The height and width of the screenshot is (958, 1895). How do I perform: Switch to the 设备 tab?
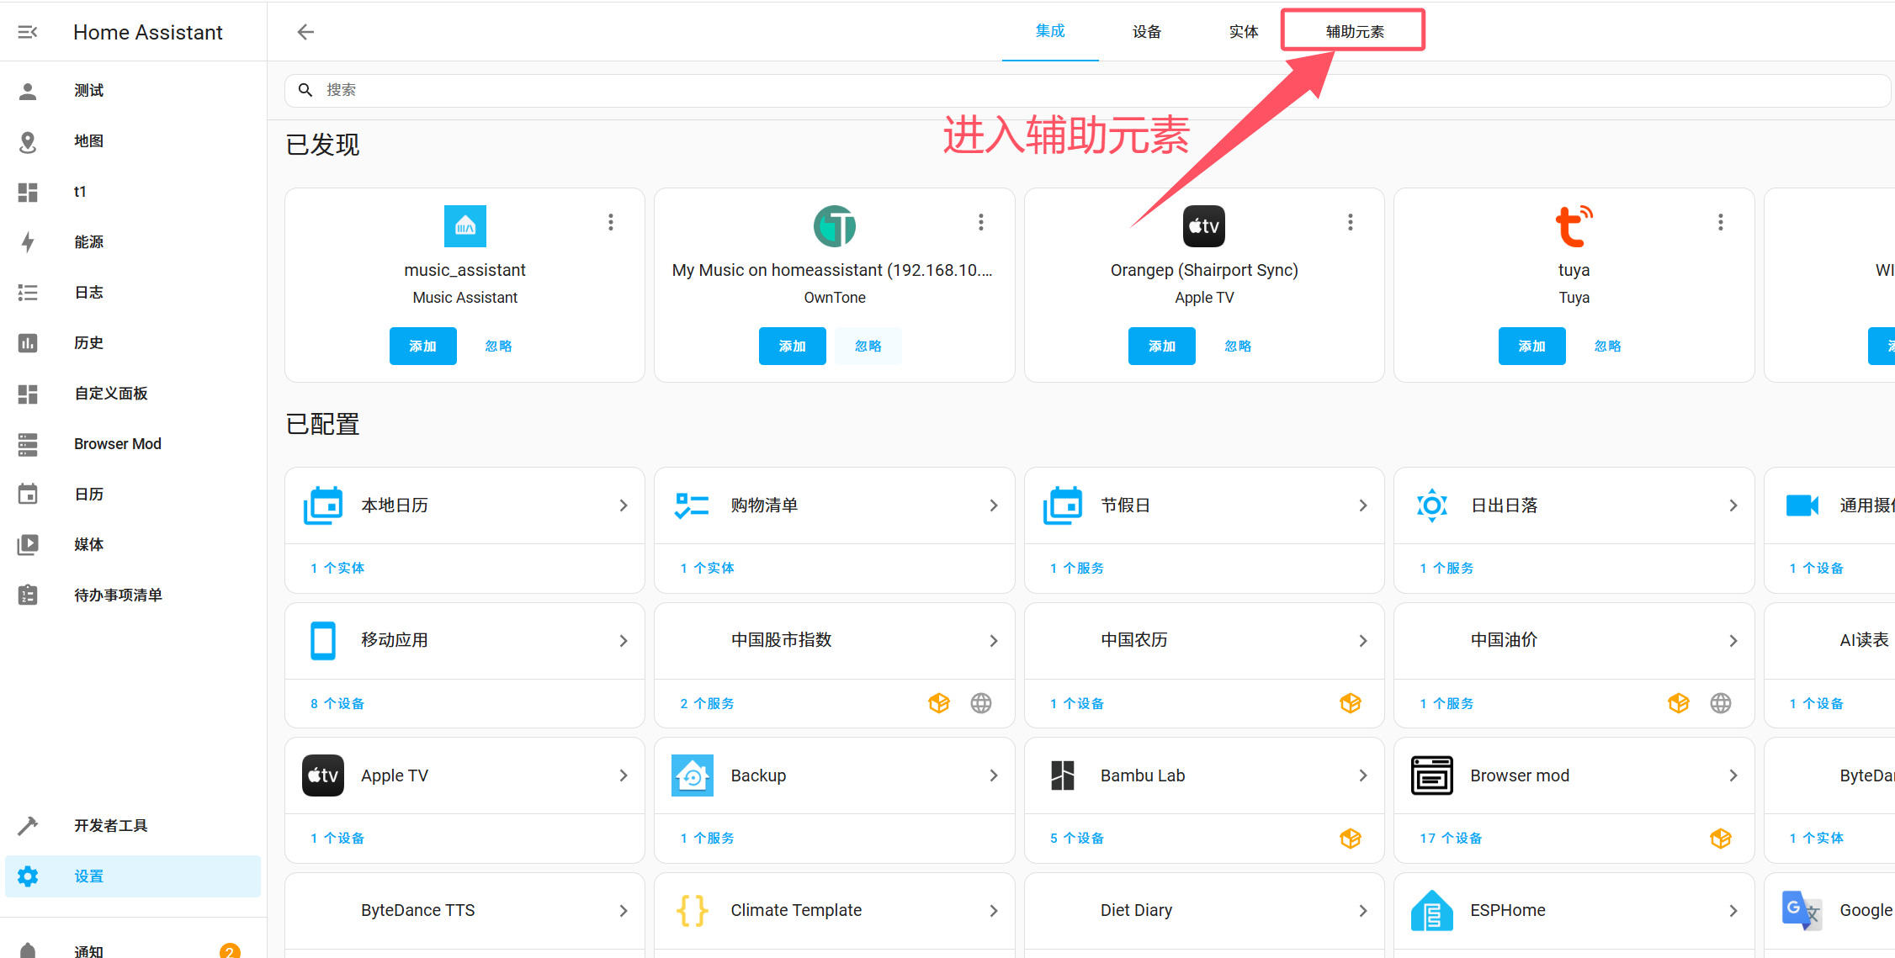click(x=1146, y=32)
